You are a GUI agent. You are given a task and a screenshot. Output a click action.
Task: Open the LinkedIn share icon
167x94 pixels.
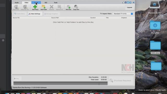click(130, 2)
